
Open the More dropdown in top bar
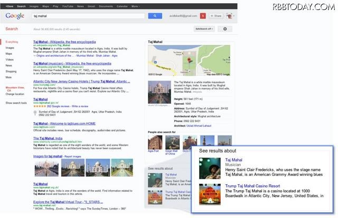pyautogui.click(x=135, y=6)
